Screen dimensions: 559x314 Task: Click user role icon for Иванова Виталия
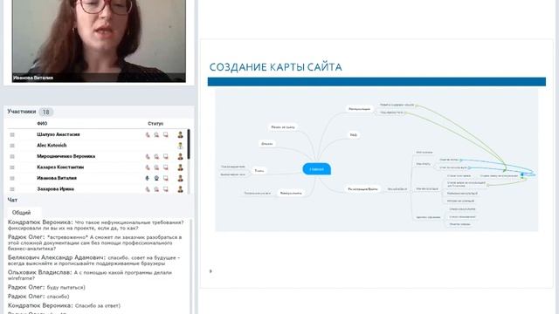coord(181,178)
